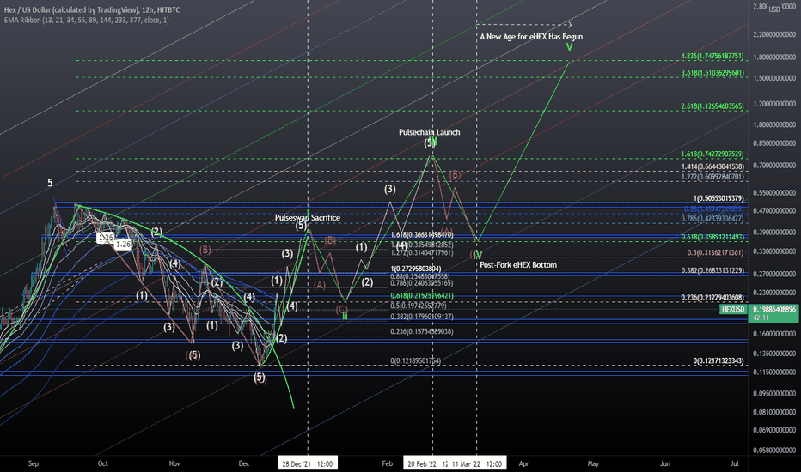Viewport: 801px width, 472px height.
Task: Click the 0.382(0.17960109137) Fibonacci label
Action: click(422, 317)
